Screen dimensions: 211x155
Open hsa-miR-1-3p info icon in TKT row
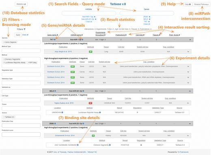pyautogui.click(x=82, y=40)
